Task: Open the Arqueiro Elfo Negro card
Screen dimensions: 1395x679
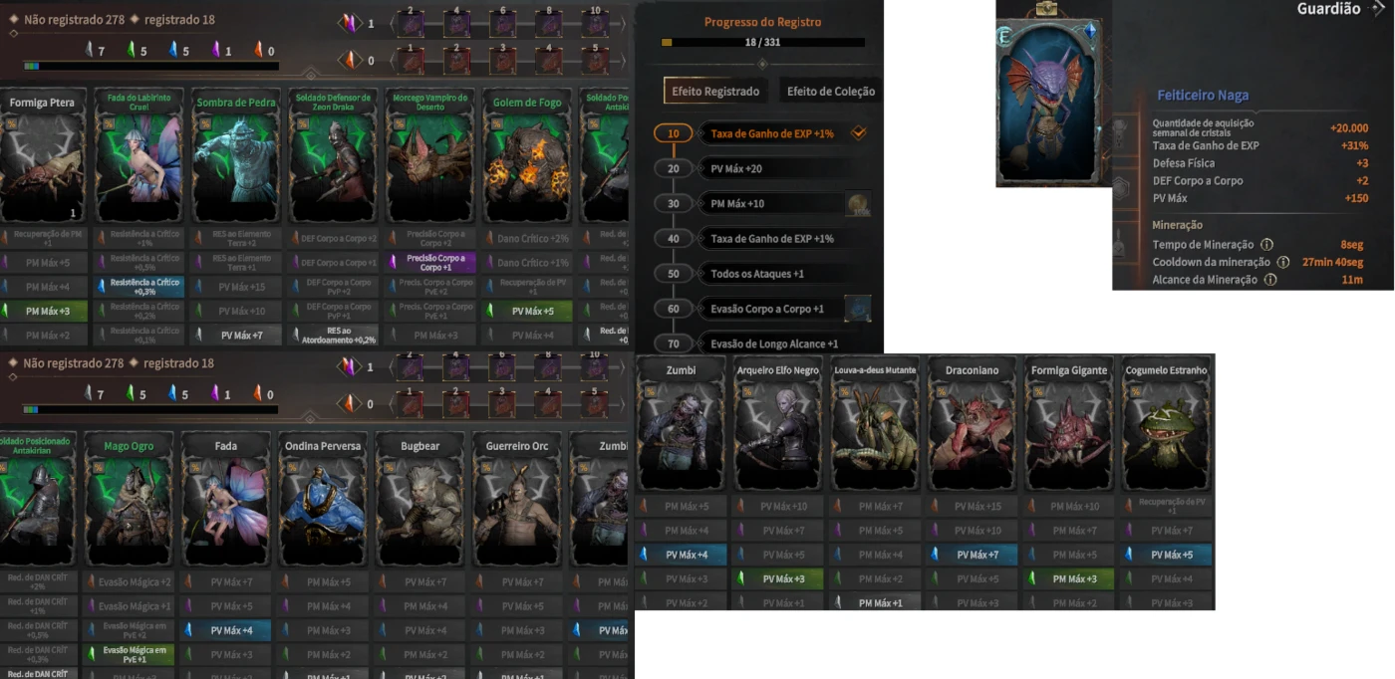Action: pyautogui.click(x=779, y=424)
